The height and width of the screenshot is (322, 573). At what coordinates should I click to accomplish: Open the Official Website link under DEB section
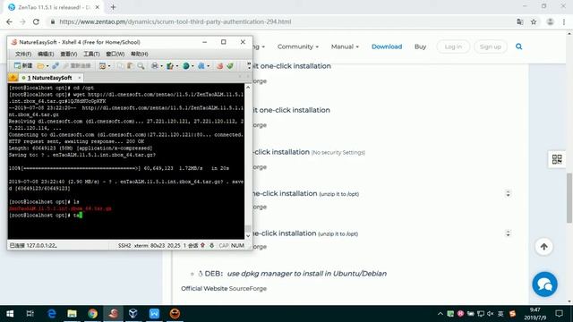point(204,288)
